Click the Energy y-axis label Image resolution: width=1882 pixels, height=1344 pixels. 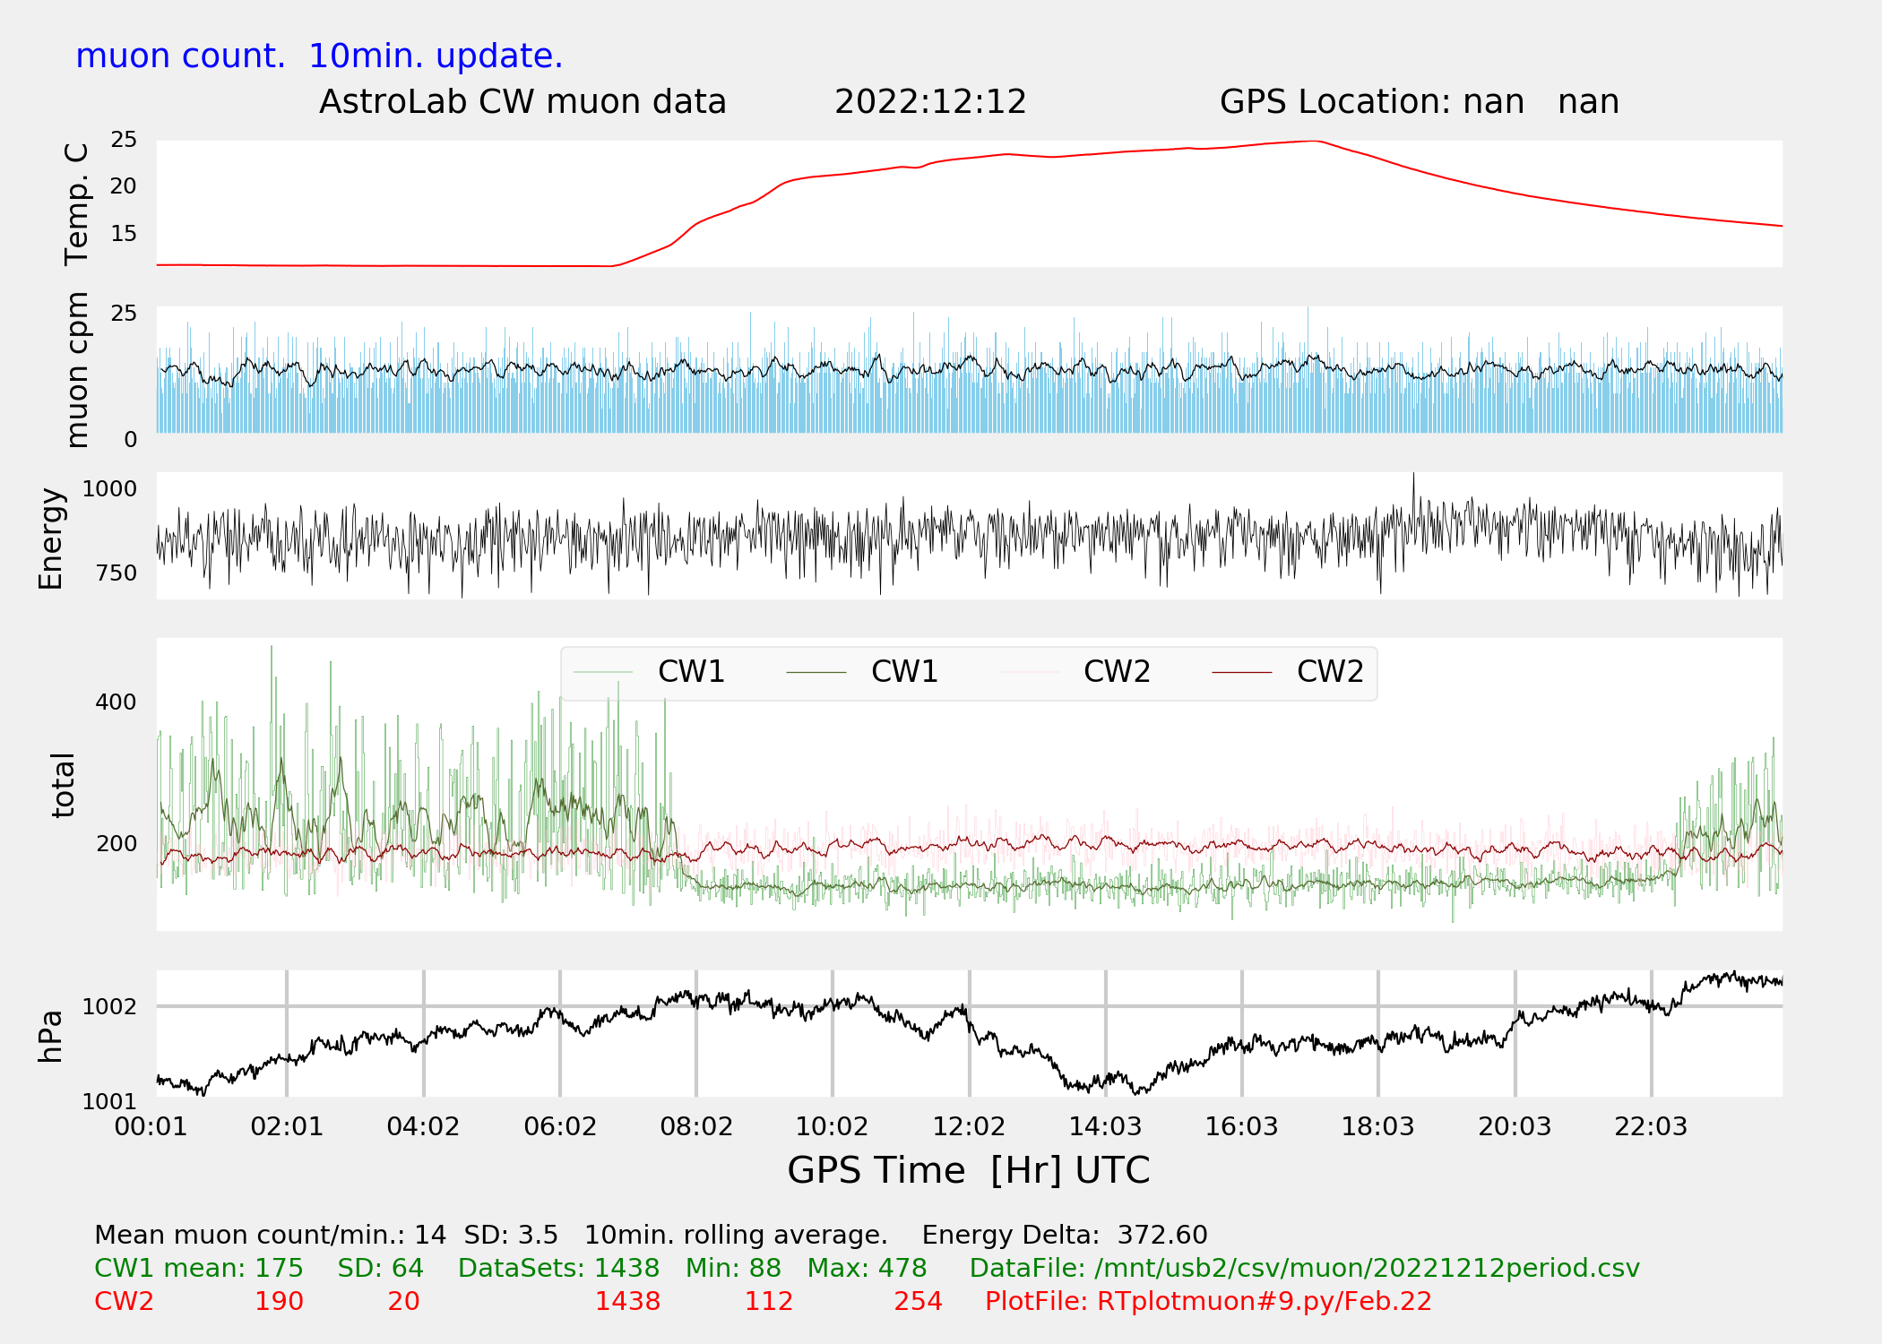pyautogui.click(x=51, y=538)
